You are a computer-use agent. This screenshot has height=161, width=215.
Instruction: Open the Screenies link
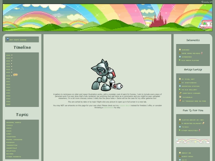coord(187,57)
